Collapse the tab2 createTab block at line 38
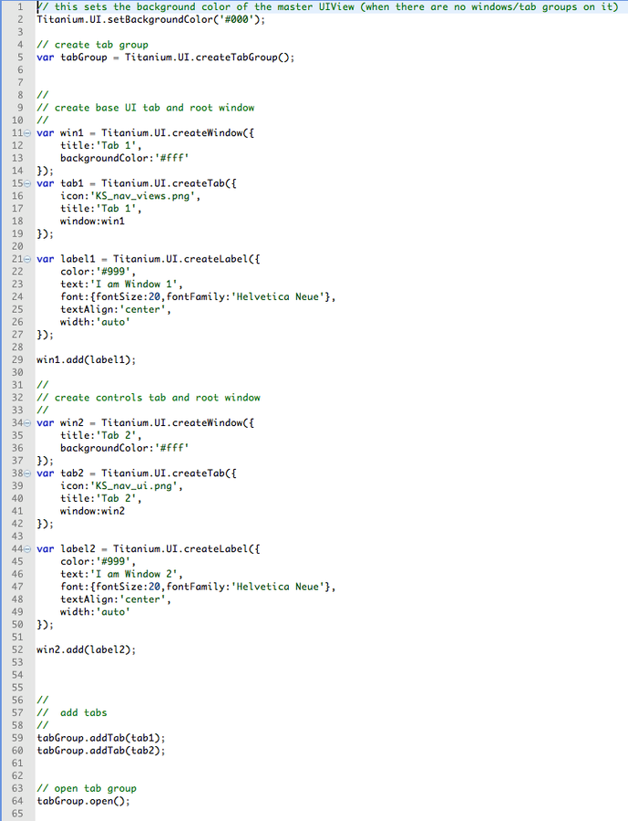Image resolution: width=628 pixels, height=821 pixels. pos(27,473)
